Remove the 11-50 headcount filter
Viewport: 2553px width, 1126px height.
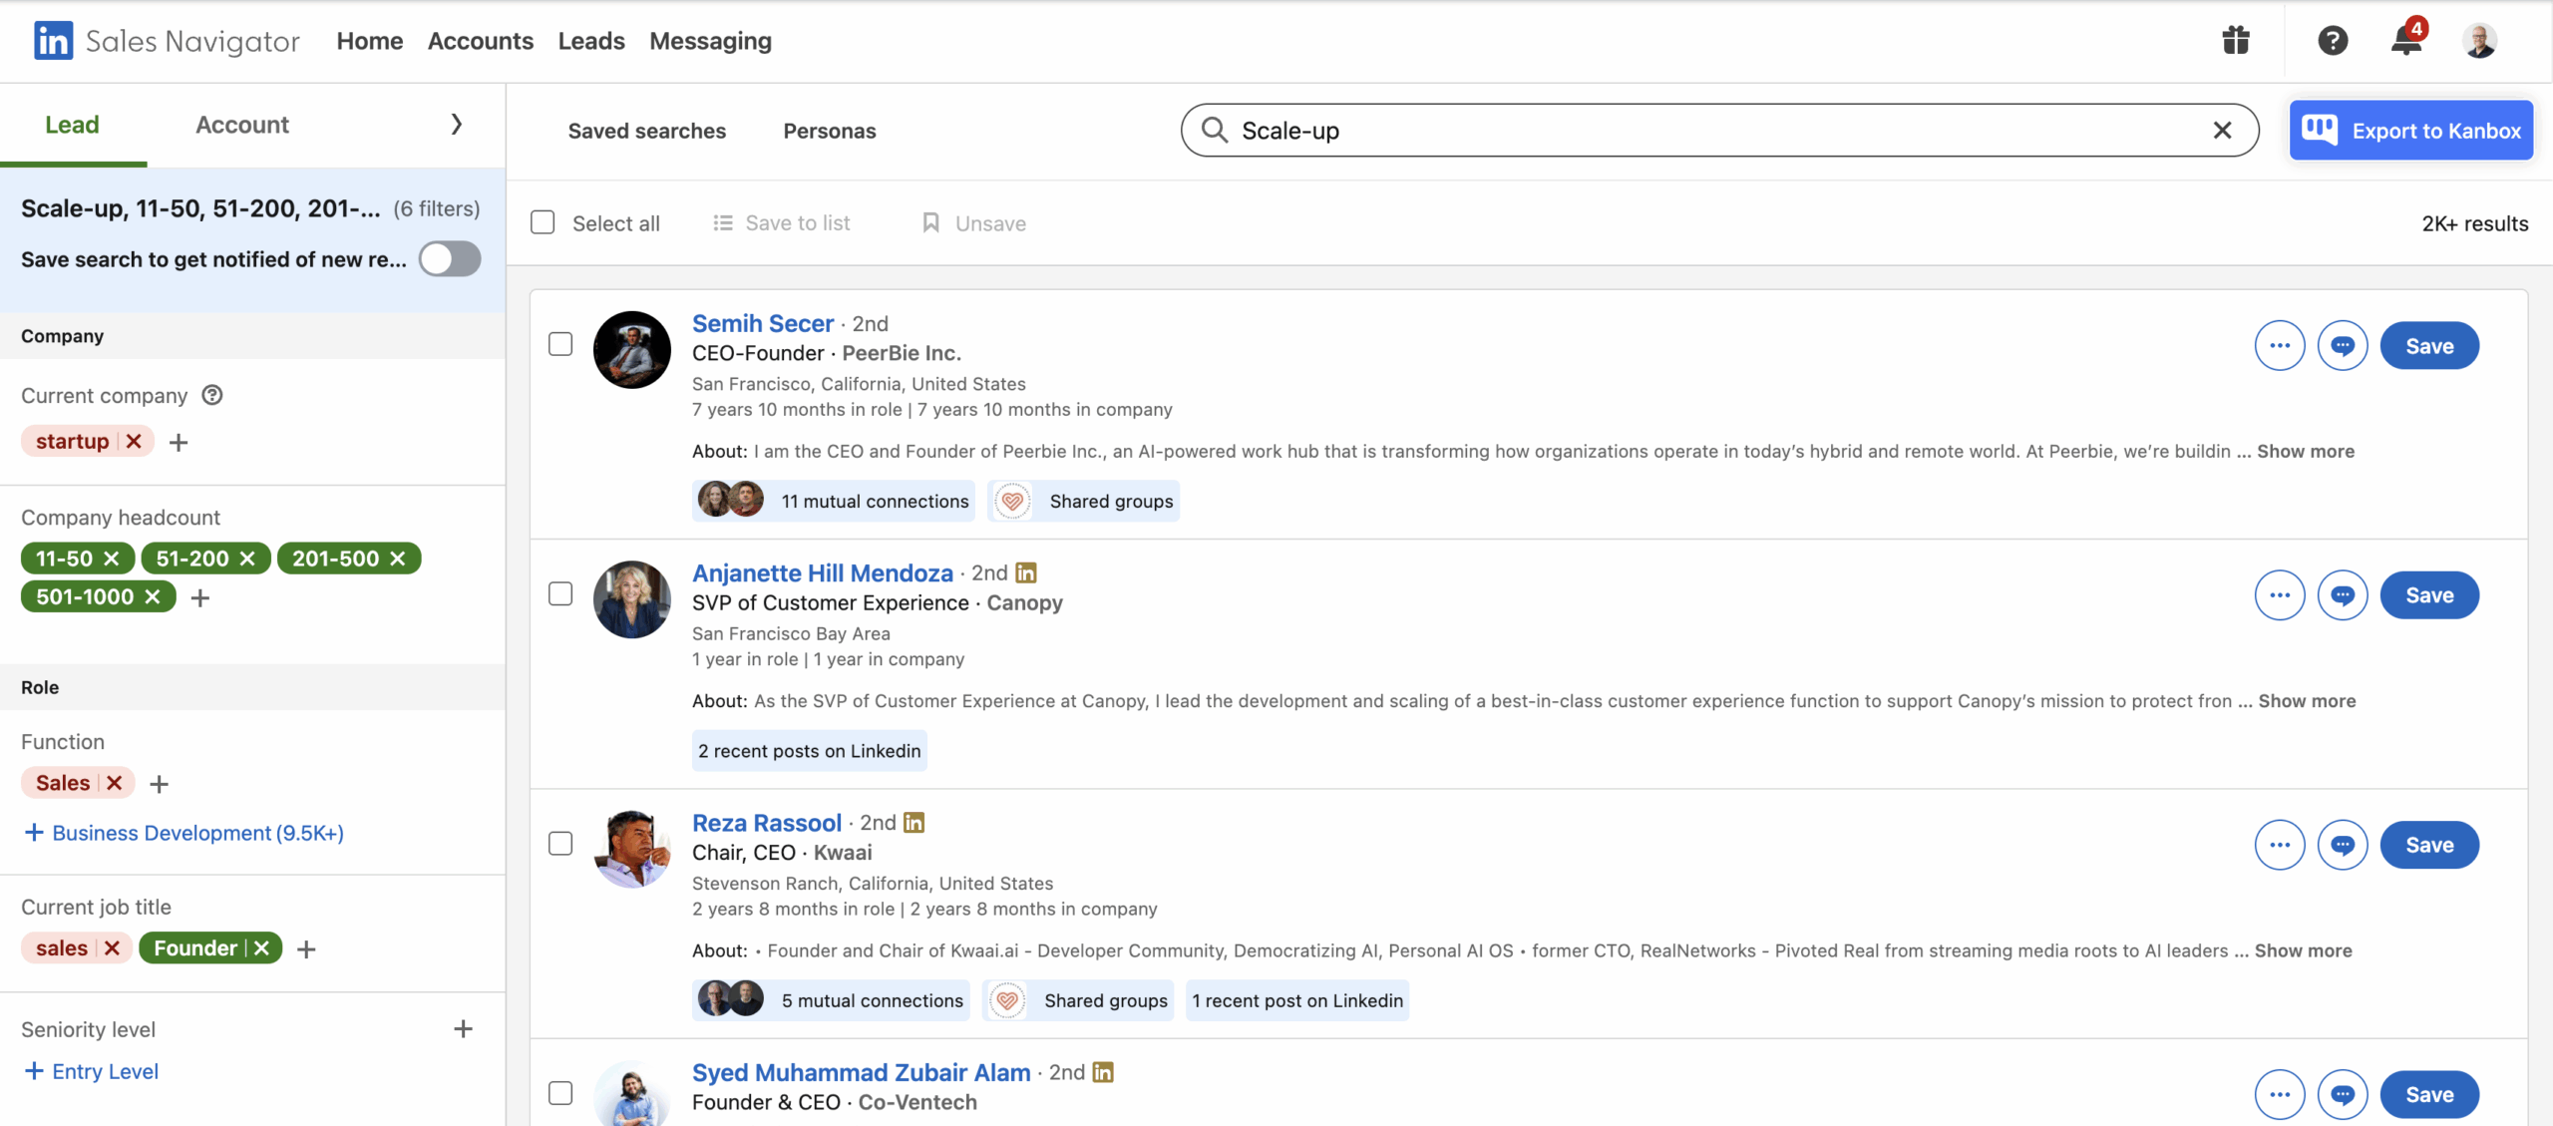112,559
